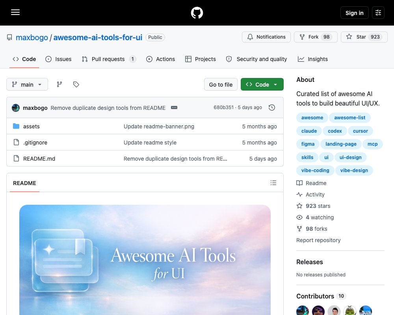Viewport: 394px width, 315px height.
Task: Click the Awesome AI Tools banner image
Action: (x=145, y=260)
